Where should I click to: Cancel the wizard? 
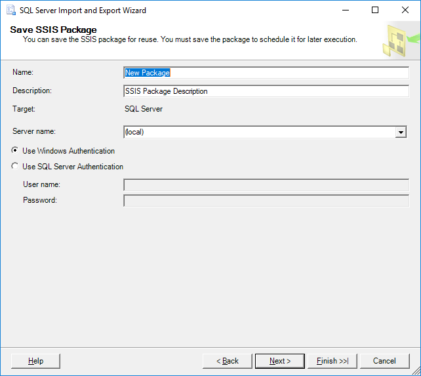pos(384,361)
